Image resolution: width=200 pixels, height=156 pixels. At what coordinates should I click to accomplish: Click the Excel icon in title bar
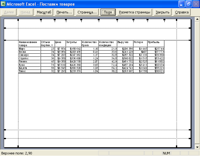pyautogui.click(x=3, y=4)
